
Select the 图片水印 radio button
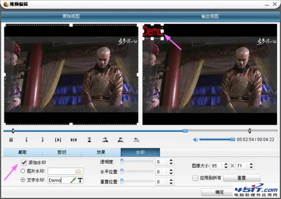tap(23, 171)
